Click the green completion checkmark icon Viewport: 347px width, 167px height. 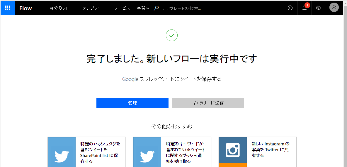172,35
